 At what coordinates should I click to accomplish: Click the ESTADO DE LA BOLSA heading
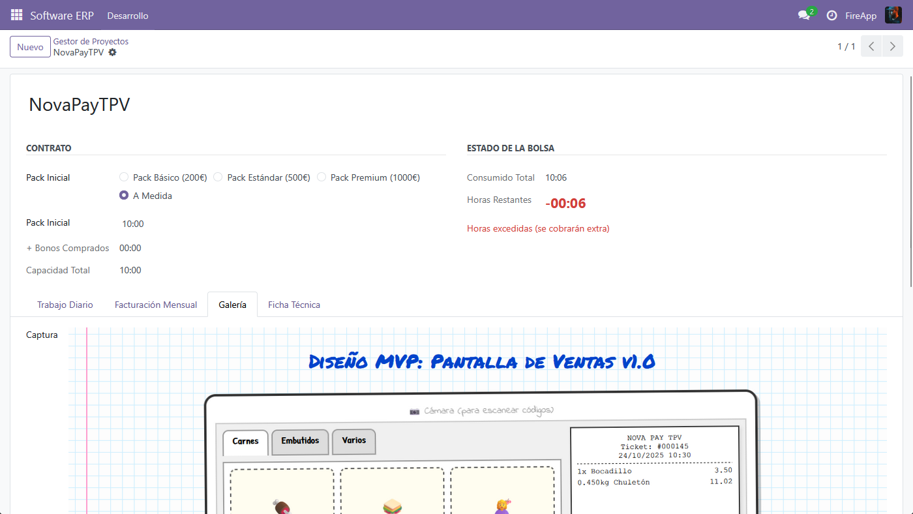click(x=511, y=148)
